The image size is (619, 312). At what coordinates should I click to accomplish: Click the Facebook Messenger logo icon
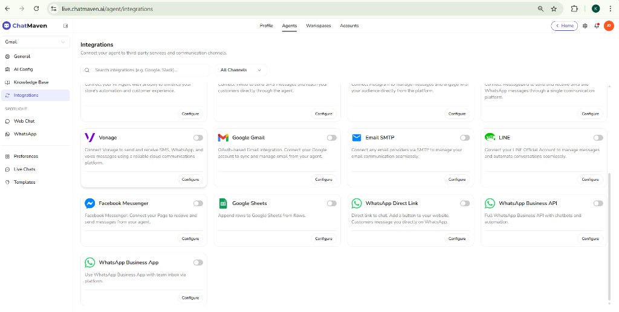pos(89,203)
